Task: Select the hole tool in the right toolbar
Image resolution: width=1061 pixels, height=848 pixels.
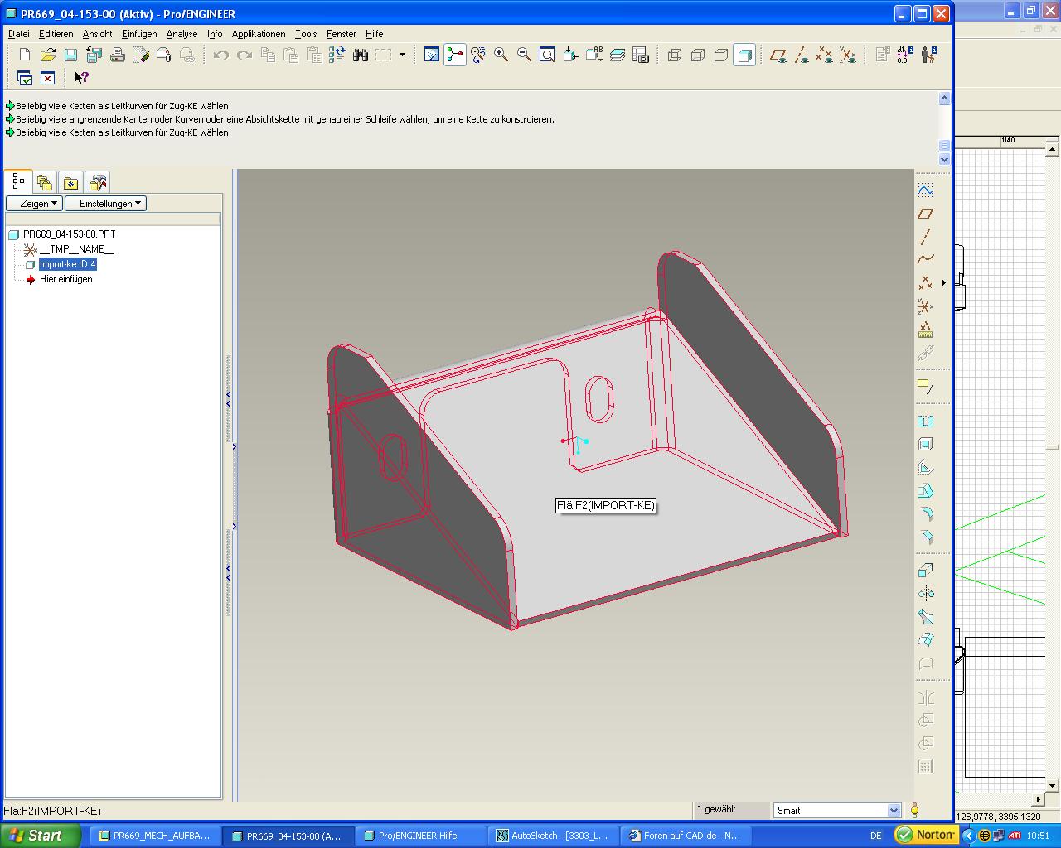Action: pos(926,421)
